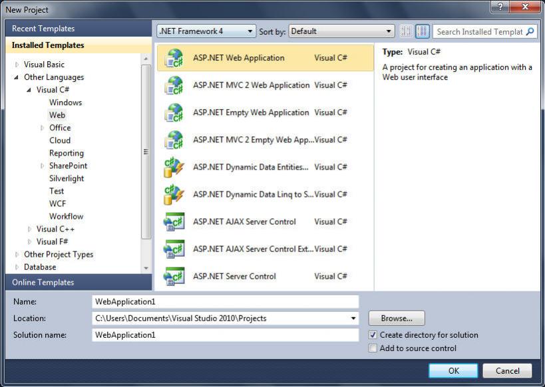Close the New Project dialog
545x387 pixels.
tap(525, 6)
